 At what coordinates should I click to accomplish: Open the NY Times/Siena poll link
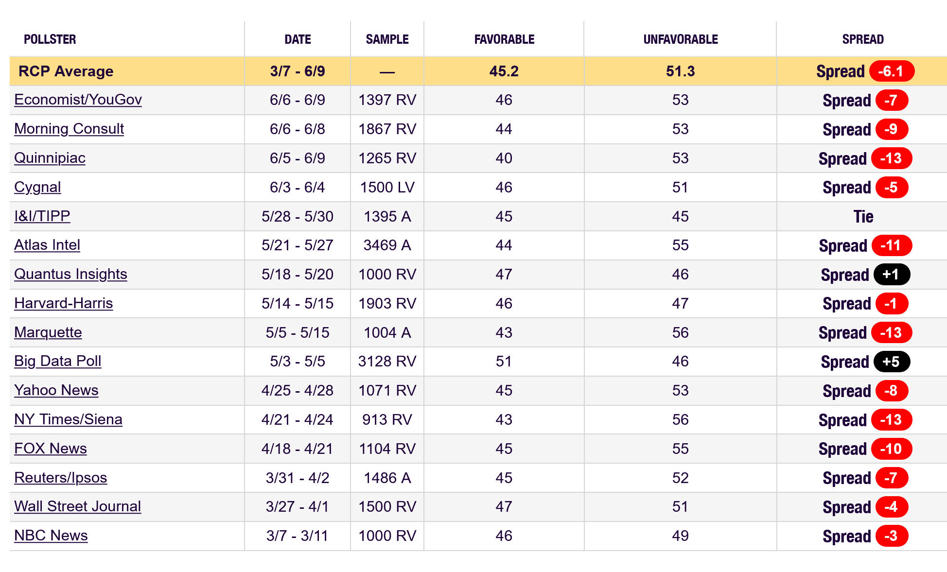click(68, 419)
